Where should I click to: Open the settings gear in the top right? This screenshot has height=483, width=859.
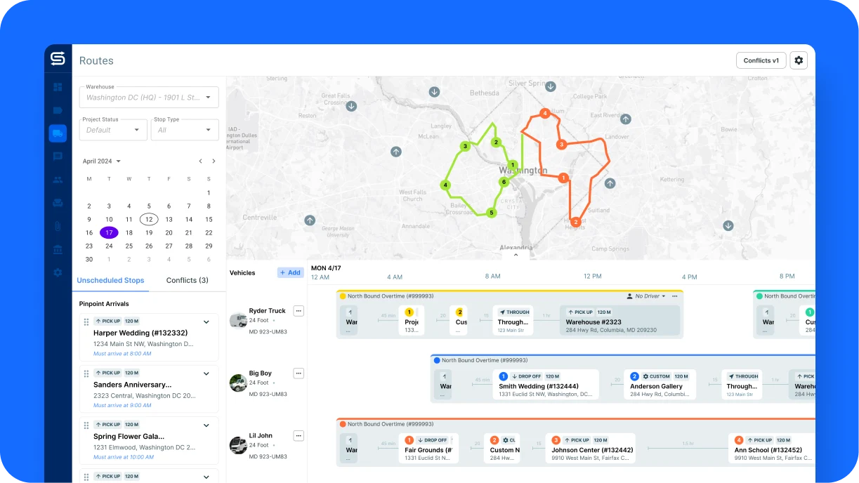coord(798,60)
